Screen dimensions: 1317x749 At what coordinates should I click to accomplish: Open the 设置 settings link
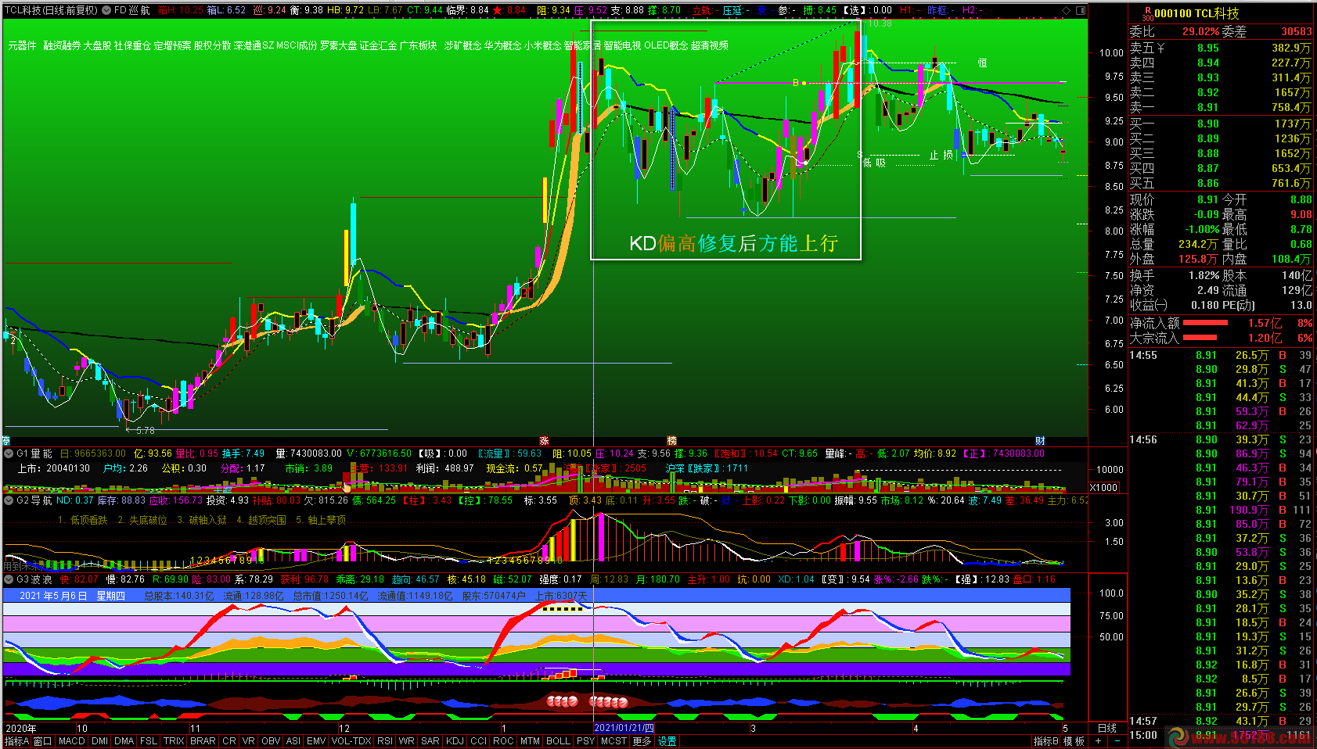tap(667, 741)
